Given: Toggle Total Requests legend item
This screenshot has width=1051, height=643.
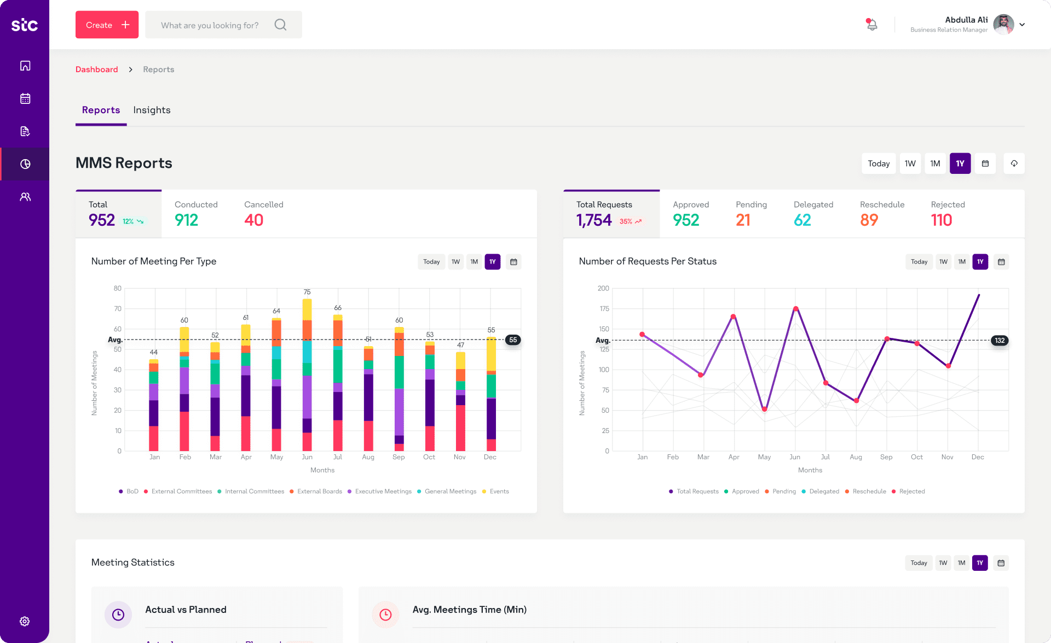Looking at the screenshot, I should 694,492.
